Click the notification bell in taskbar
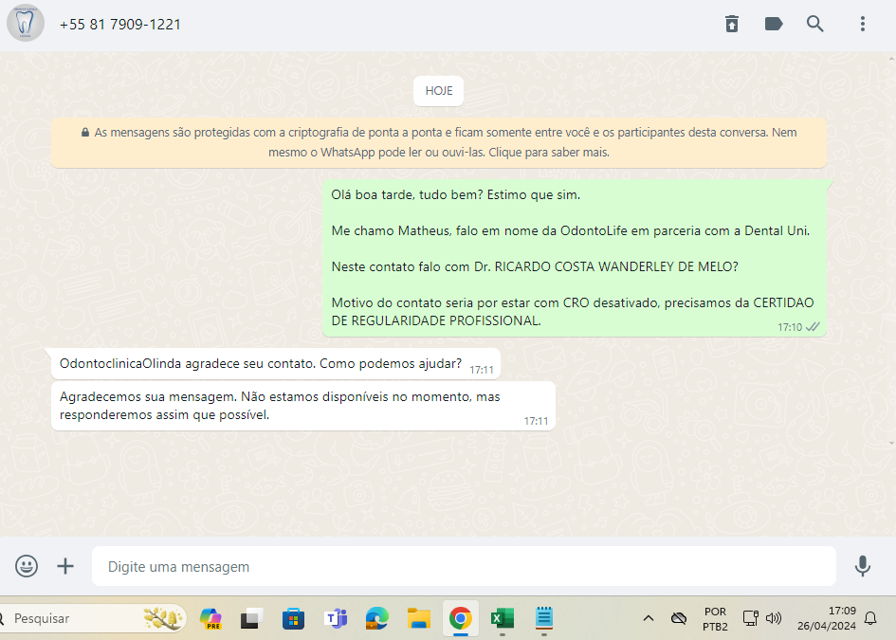Viewport: 896px width, 640px height. 870,618
